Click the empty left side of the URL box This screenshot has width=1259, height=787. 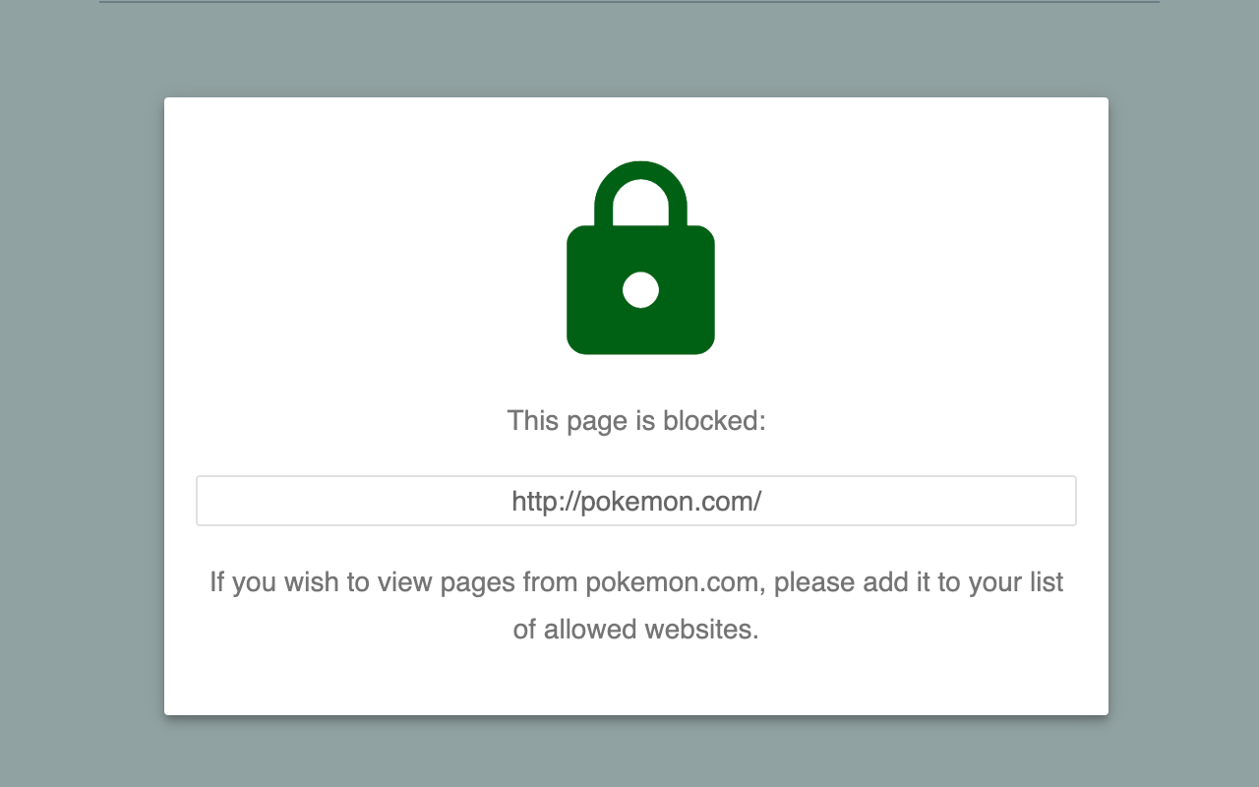click(x=325, y=501)
